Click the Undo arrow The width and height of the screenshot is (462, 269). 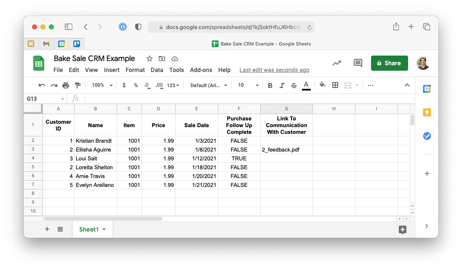pos(42,85)
